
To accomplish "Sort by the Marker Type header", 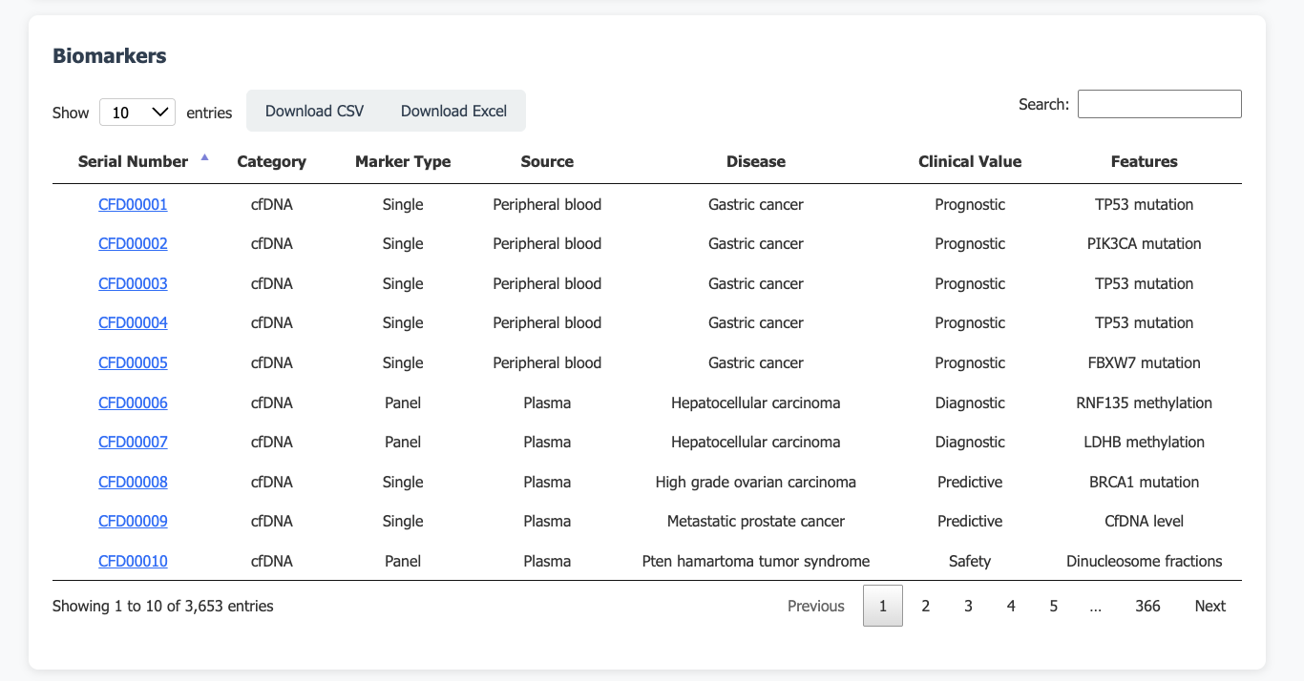I will 403,161.
